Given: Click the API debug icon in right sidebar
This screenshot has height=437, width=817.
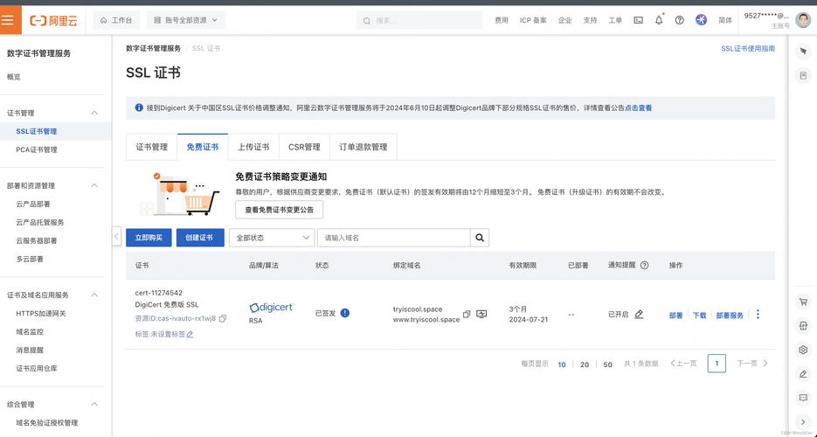Looking at the screenshot, I should pyautogui.click(x=803, y=325).
